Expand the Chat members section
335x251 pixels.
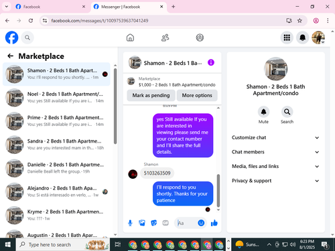click(x=275, y=152)
